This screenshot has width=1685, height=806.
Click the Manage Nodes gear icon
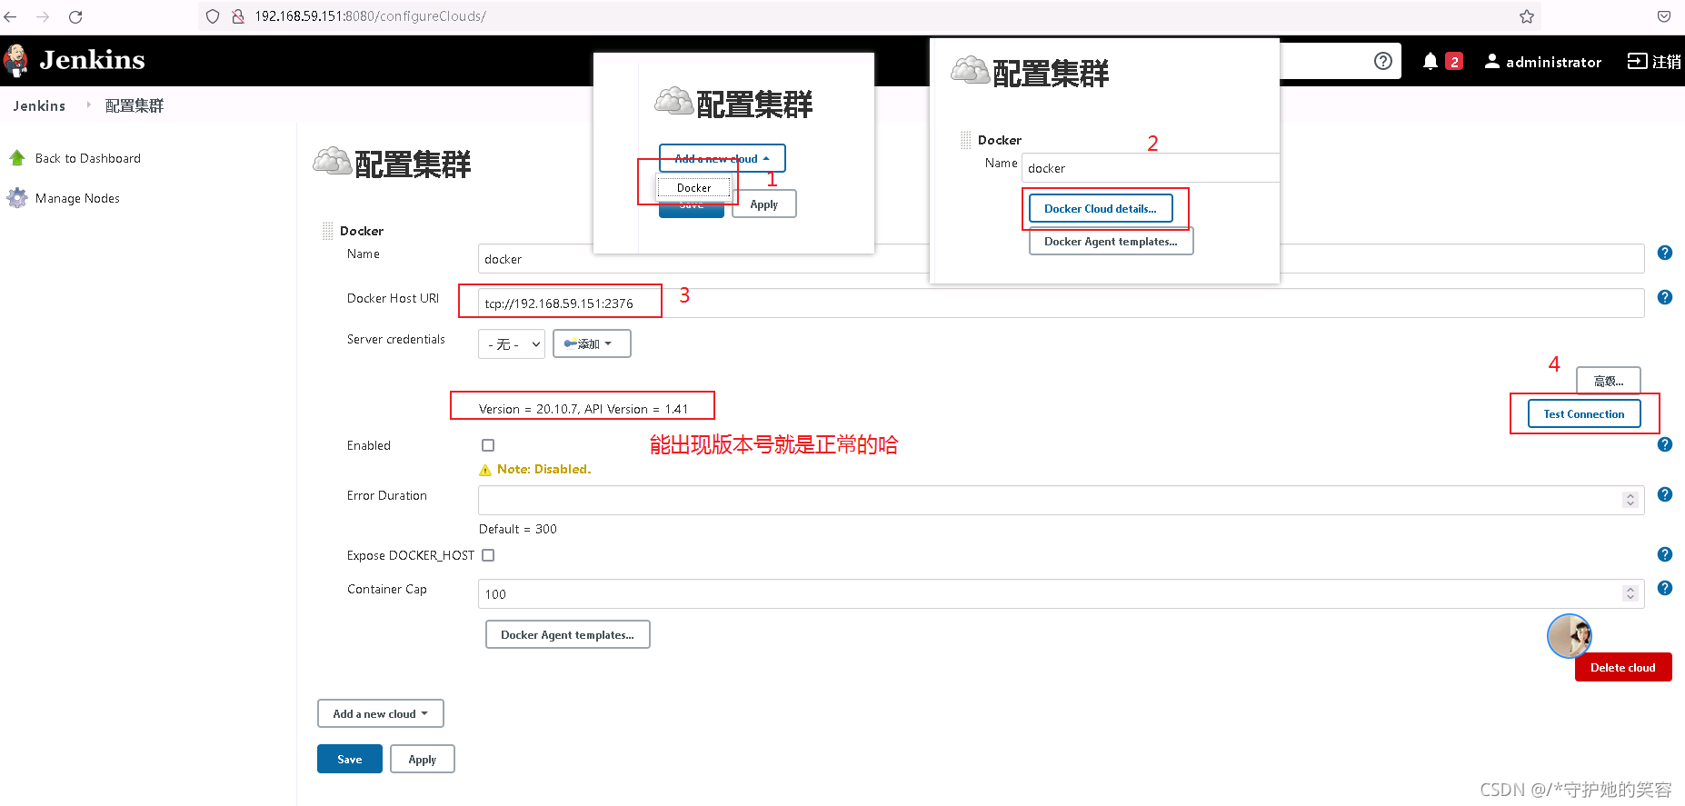(16, 198)
